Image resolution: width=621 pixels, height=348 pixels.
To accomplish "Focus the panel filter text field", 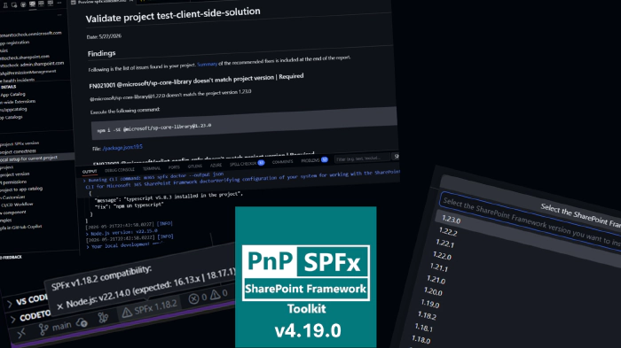I will coord(362,159).
